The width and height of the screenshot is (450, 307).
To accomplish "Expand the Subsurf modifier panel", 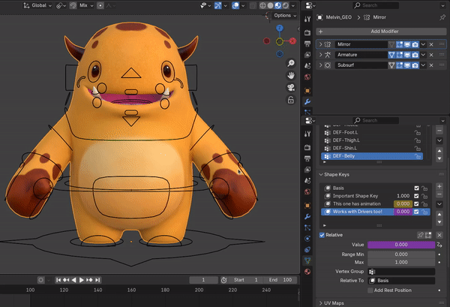I will pos(320,65).
